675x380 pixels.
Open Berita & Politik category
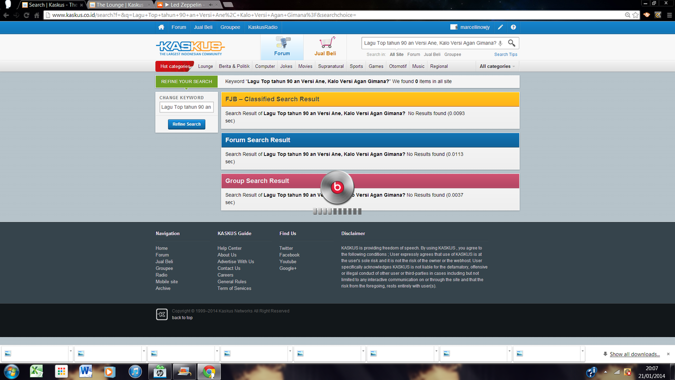tap(234, 66)
